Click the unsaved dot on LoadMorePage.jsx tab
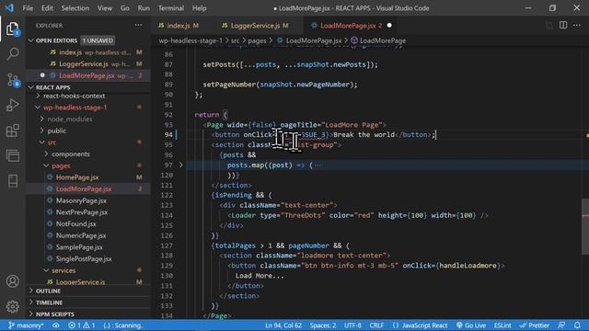Screen dimensions: 589x331 point(389,26)
